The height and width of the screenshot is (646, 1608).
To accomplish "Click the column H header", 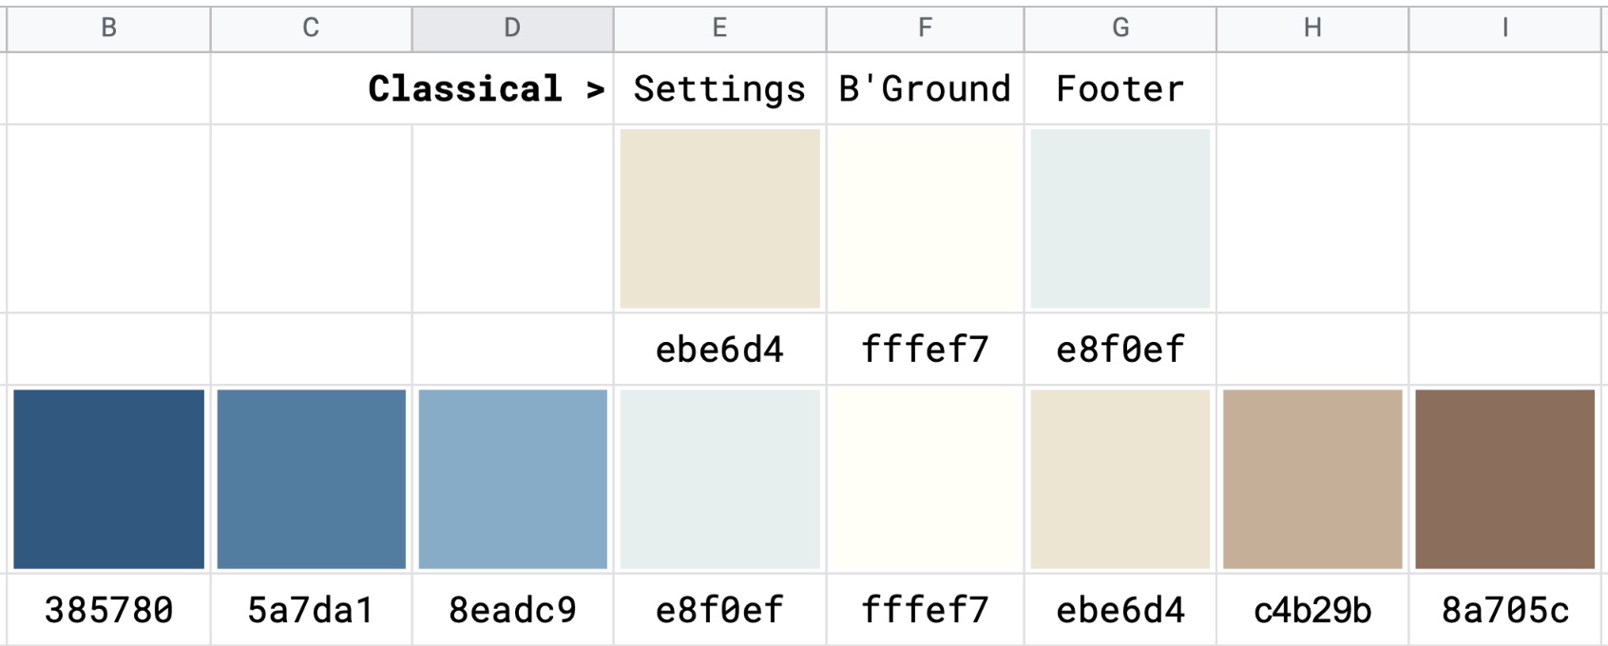I will pyautogui.click(x=1312, y=28).
